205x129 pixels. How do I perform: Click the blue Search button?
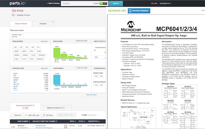click(116, 4)
